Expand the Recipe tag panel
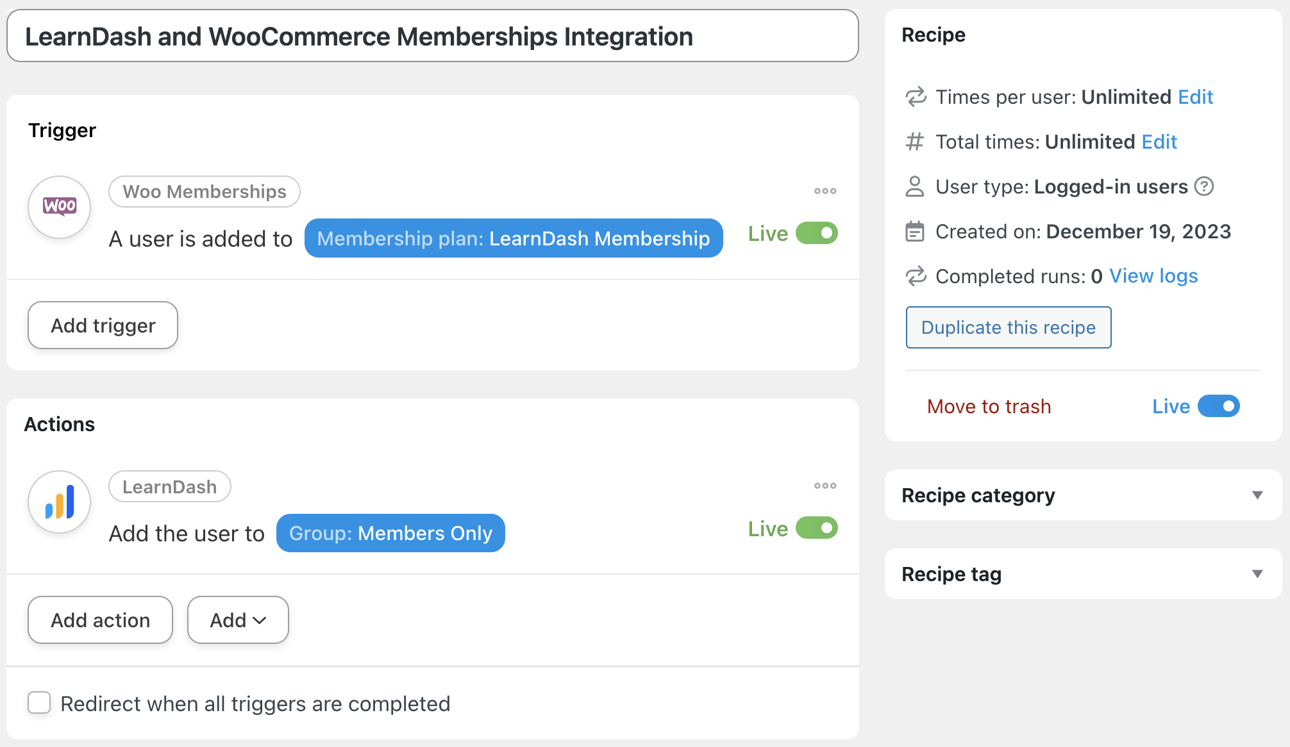Viewport: 1290px width, 747px height. coord(1257,574)
